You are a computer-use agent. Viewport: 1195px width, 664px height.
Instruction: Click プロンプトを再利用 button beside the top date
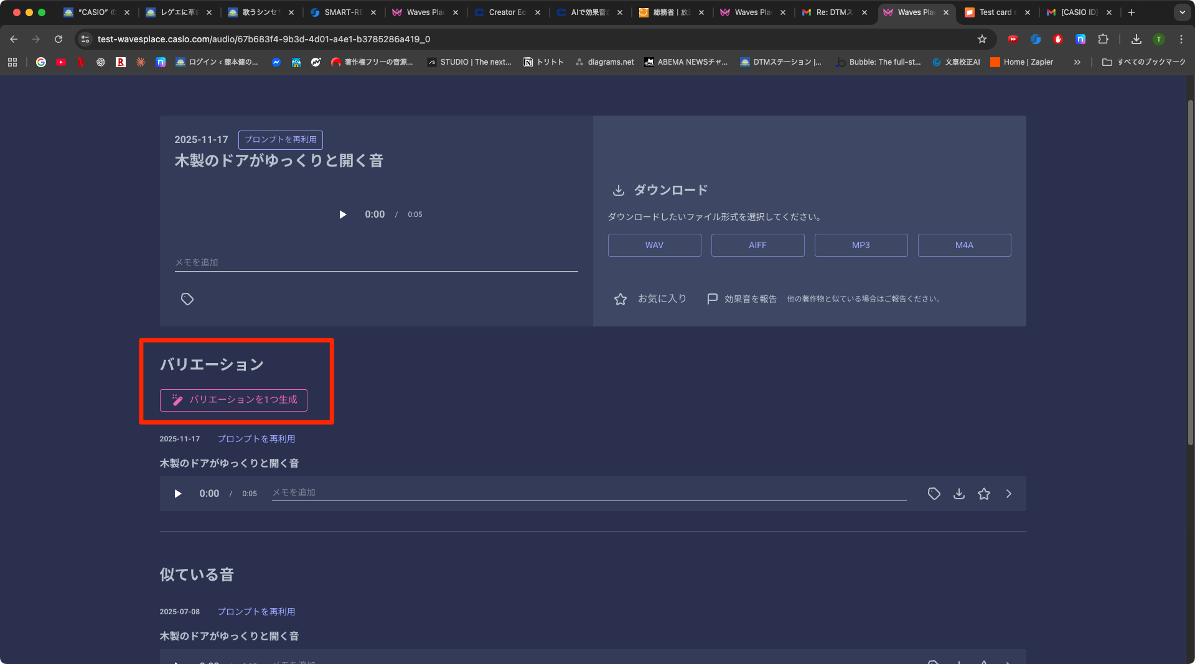(280, 140)
